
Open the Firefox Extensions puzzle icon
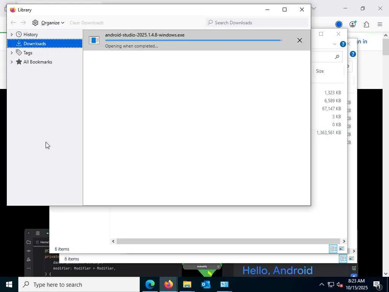point(366,24)
